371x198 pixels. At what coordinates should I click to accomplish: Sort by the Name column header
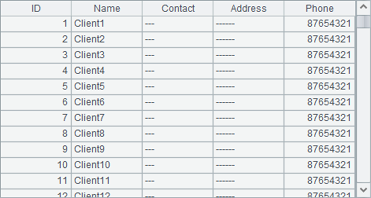coord(107,8)
